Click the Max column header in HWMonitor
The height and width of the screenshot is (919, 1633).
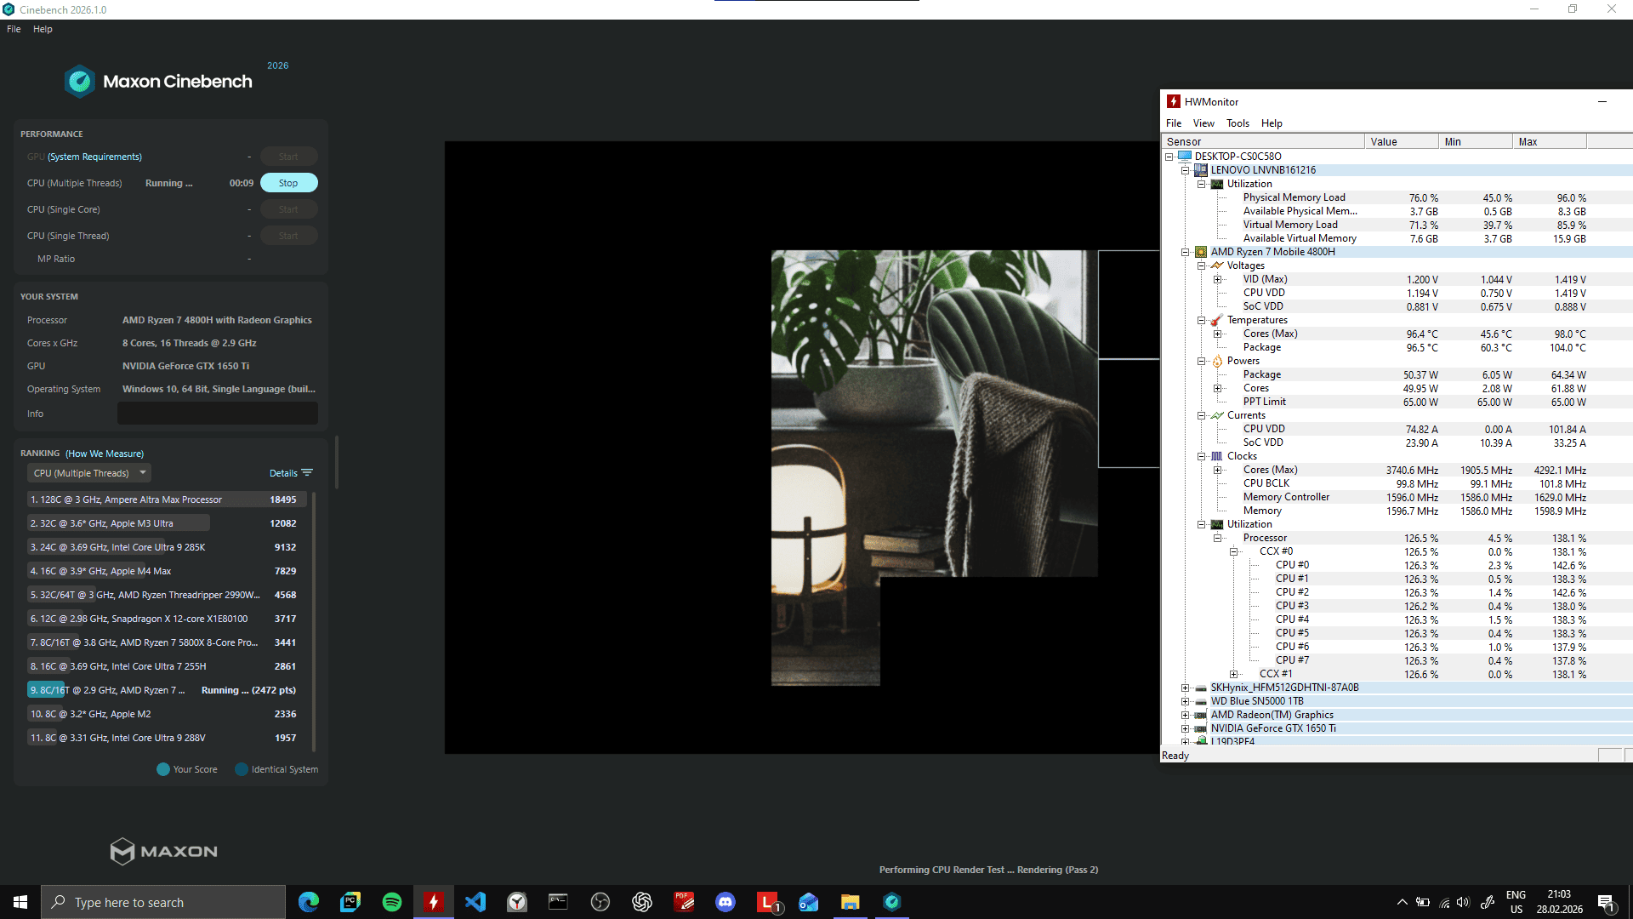click(x=1550, y=141)
